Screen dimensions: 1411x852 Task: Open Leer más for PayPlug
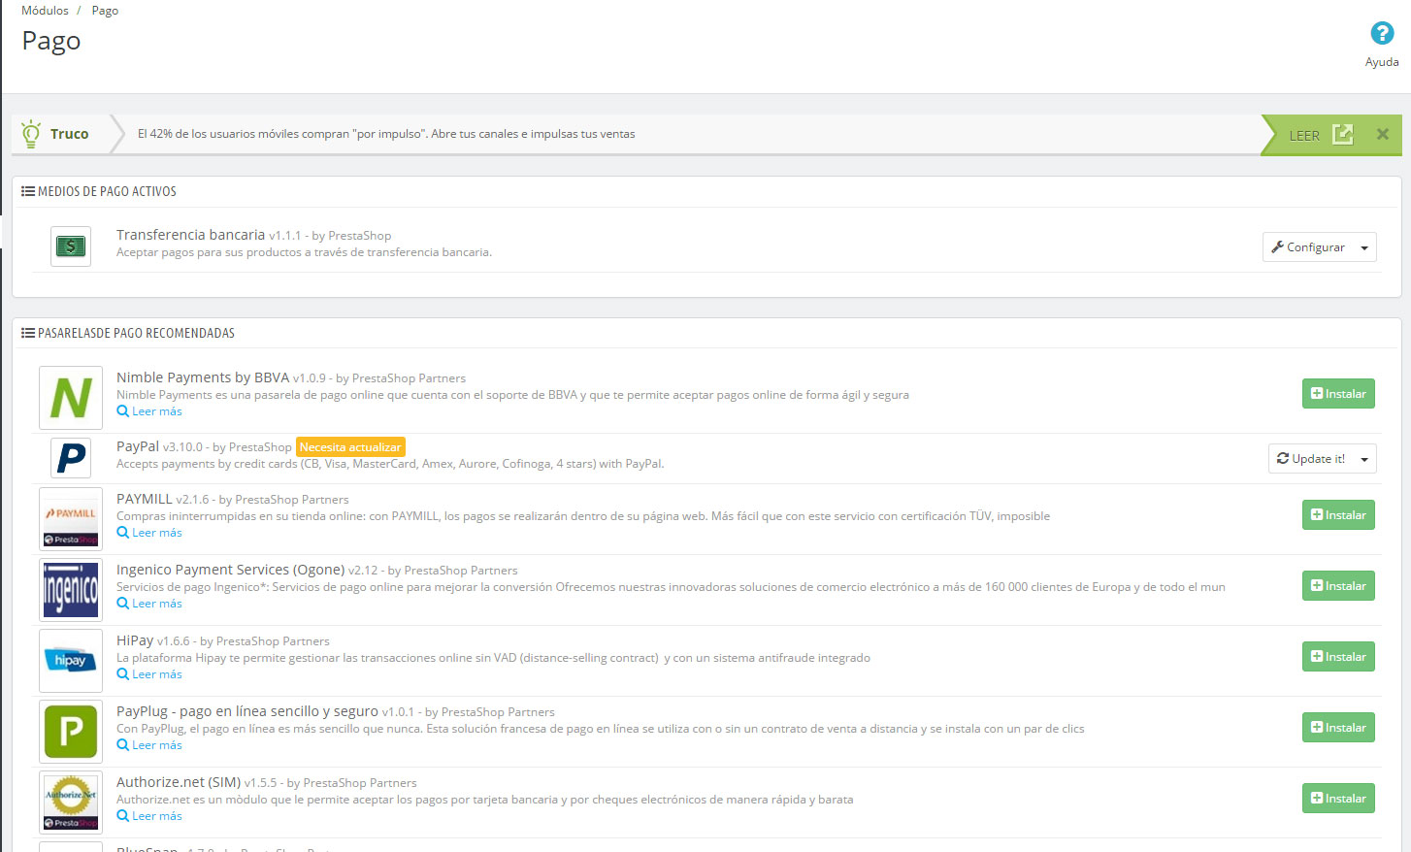click(x=157, y=745)
